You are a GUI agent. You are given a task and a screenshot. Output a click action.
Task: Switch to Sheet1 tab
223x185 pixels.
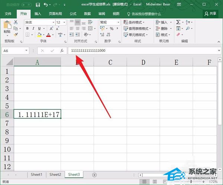[36, 175]
